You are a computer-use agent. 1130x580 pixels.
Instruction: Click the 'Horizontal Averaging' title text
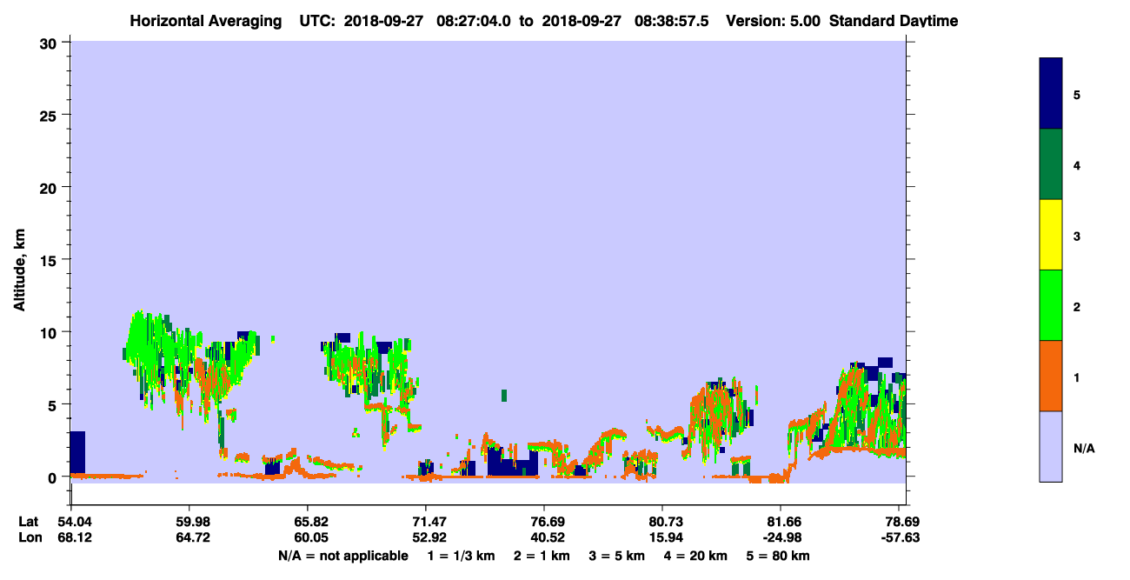204,21
